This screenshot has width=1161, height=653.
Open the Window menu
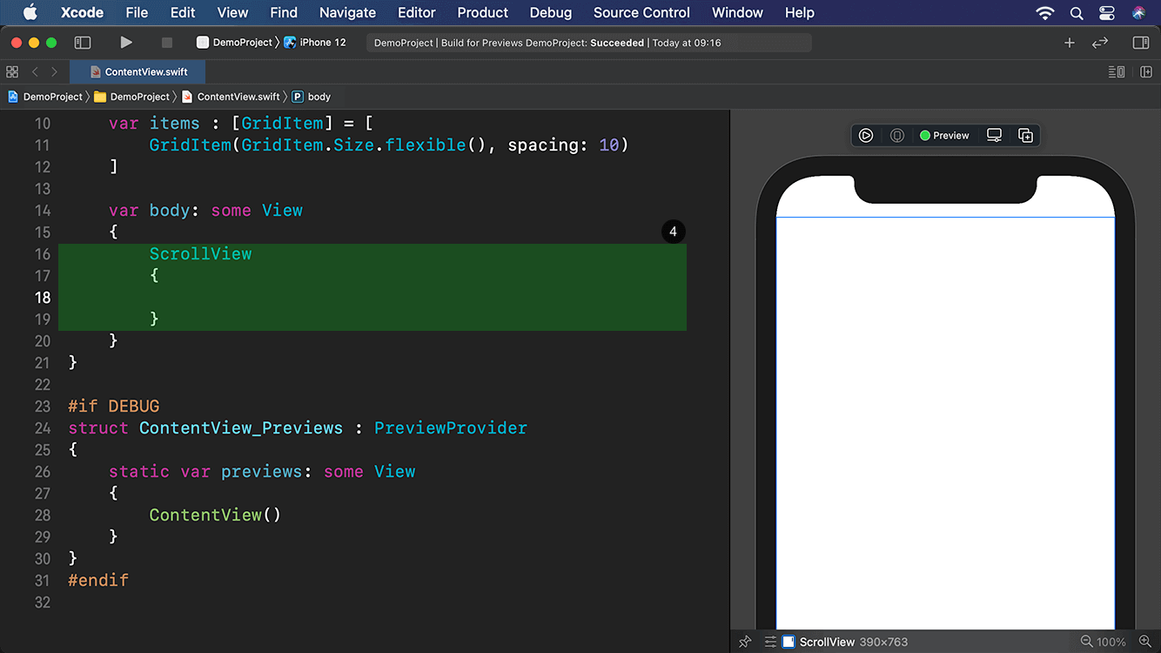point(737,12)
